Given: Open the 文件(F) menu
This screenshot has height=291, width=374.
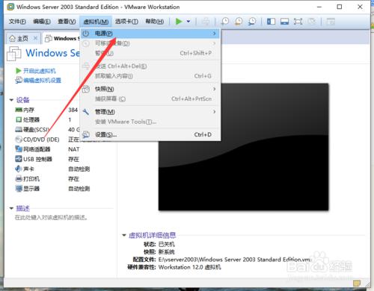Looking at the screenshot, I should point(17,22).
